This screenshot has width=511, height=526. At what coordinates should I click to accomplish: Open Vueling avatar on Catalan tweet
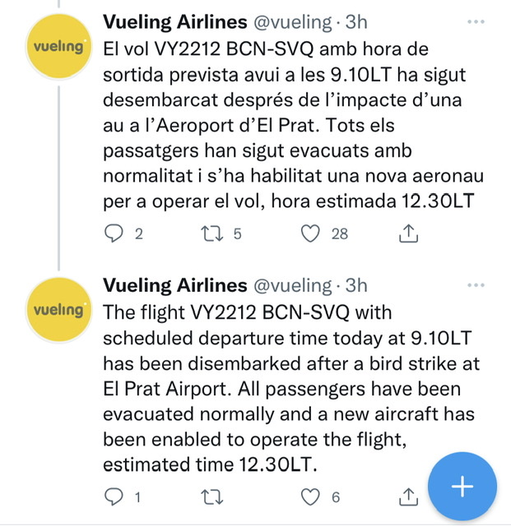(x=57, y=48)
